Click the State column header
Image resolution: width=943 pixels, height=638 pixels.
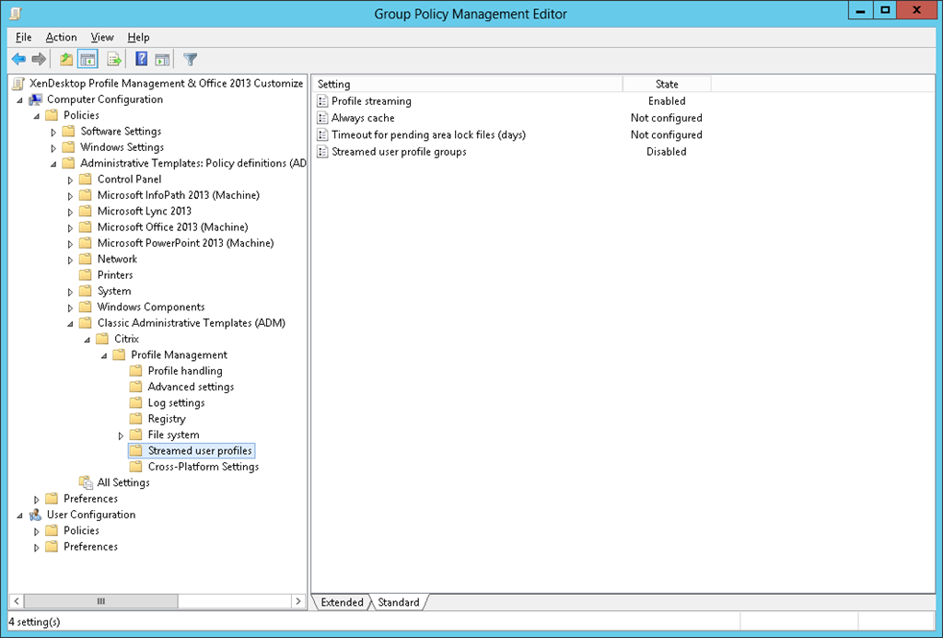666,84
